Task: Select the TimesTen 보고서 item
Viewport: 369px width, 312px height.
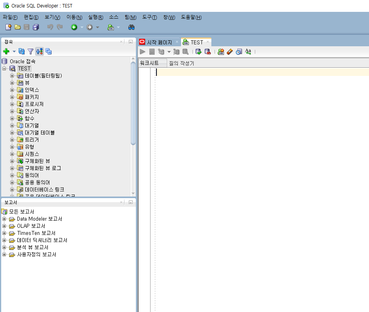Action: click(36, 233)
